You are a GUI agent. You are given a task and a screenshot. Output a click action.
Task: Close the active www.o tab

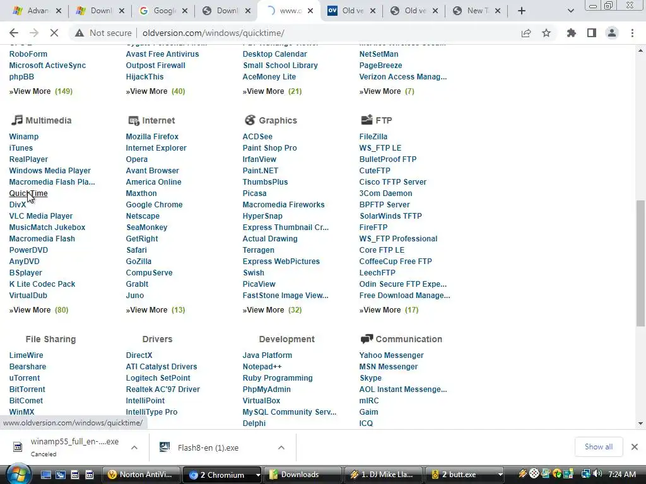tap(310, 11)
